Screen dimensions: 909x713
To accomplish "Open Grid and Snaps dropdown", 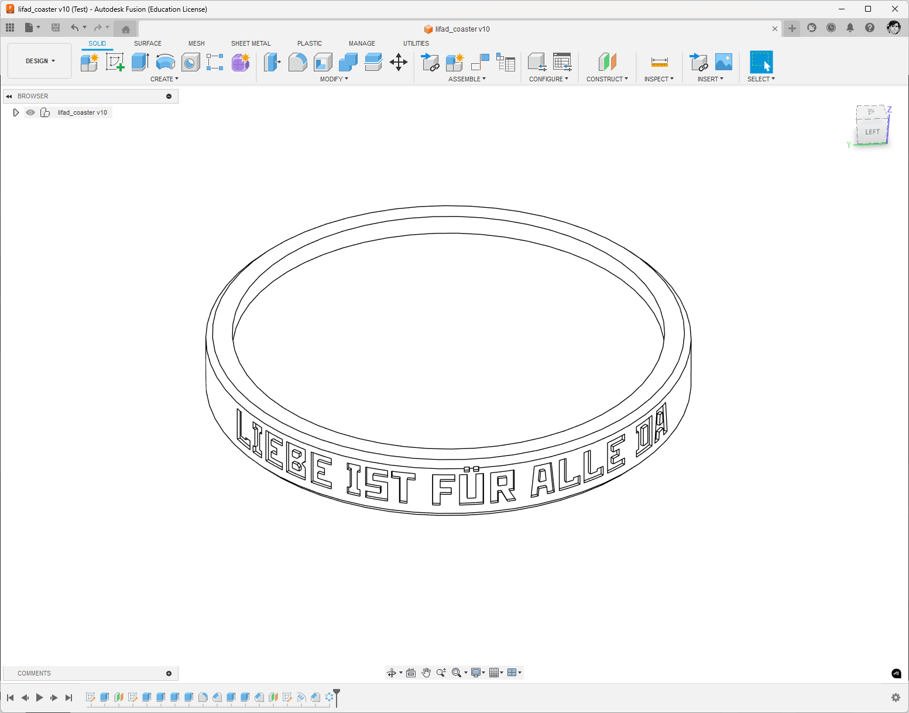I will pyautogui.click(x=496, y=673).
